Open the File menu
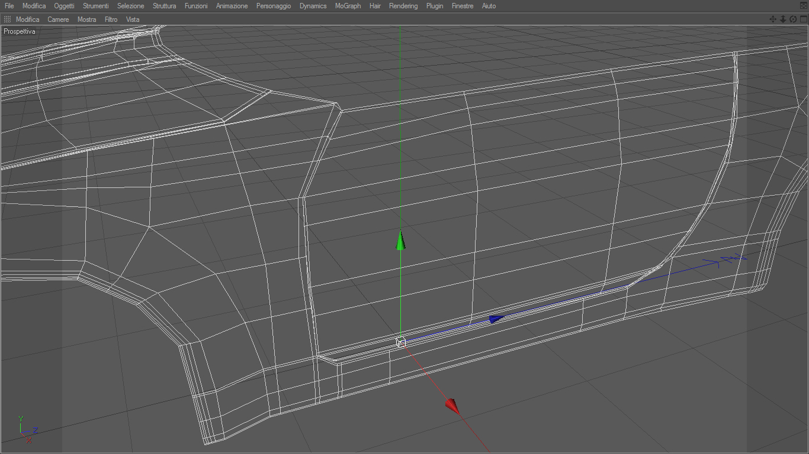The height and width of the screenshot is (454, 809). click(9, 6)
